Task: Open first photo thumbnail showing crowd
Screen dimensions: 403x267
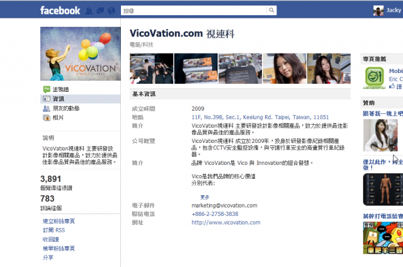Action: click(151, 69)
